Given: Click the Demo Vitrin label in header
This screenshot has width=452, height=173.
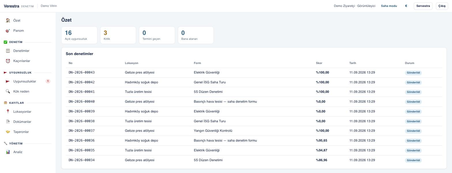Looking at the screenshot, I should click(49, 6).
